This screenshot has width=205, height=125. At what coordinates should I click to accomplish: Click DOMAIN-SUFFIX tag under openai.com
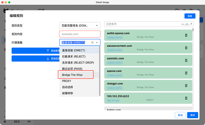[115, 75]
